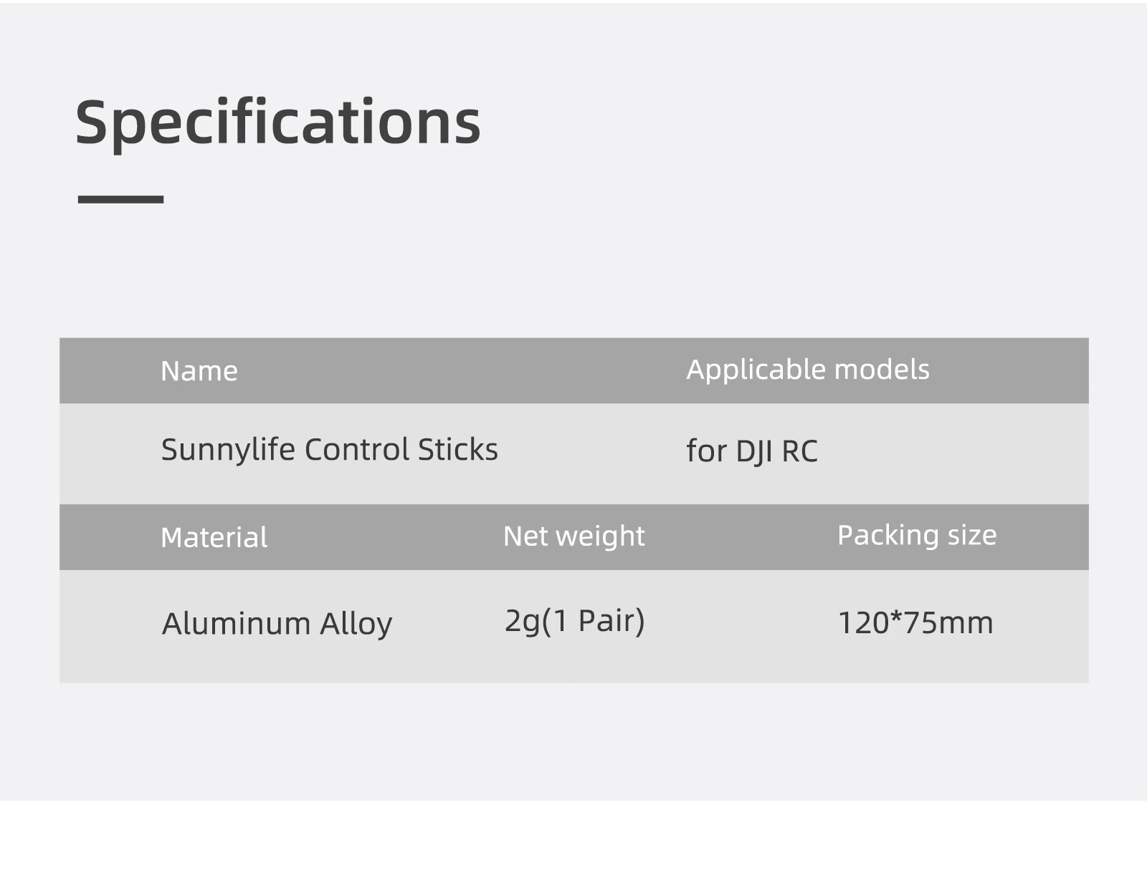Click the 120*75mm packing size value

[915, 622]
